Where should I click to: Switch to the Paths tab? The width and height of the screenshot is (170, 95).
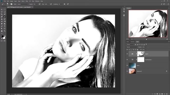click(x=128, y=42)
